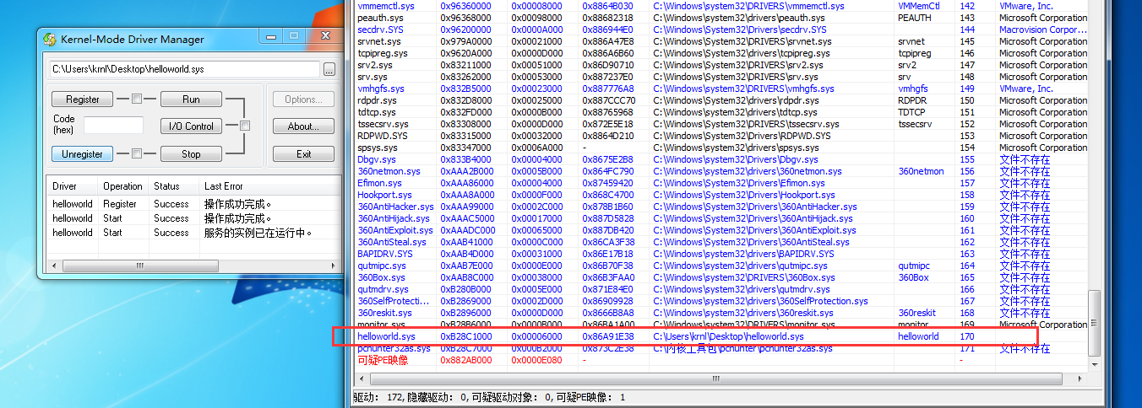Open the About... dialog

tap(303, 126)
